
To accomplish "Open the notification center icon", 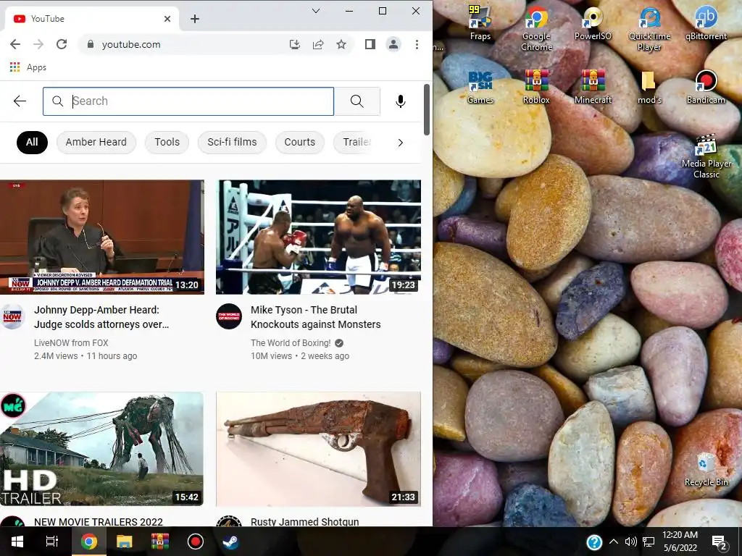I will [x=720, y=542].
